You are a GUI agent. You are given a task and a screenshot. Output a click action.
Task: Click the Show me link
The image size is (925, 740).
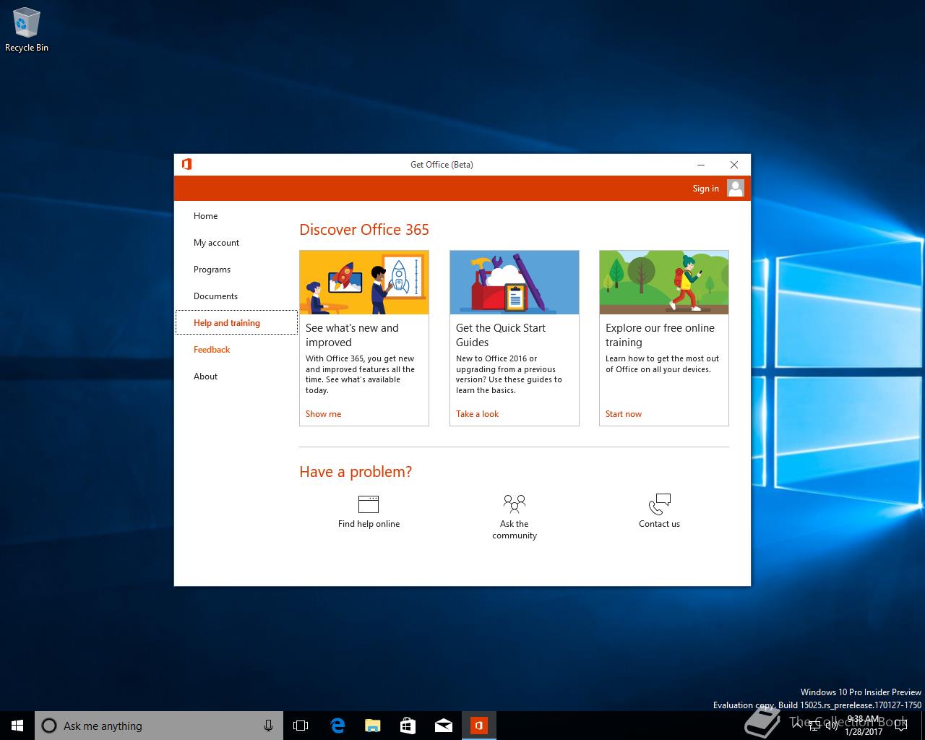(x=323, y=414)
